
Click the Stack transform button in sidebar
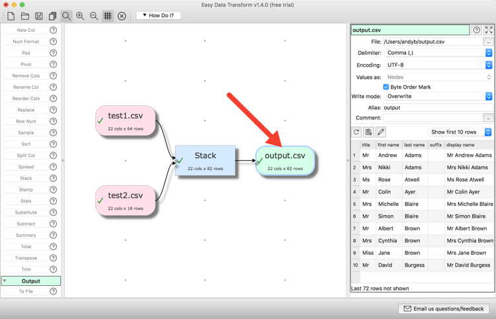26,178
